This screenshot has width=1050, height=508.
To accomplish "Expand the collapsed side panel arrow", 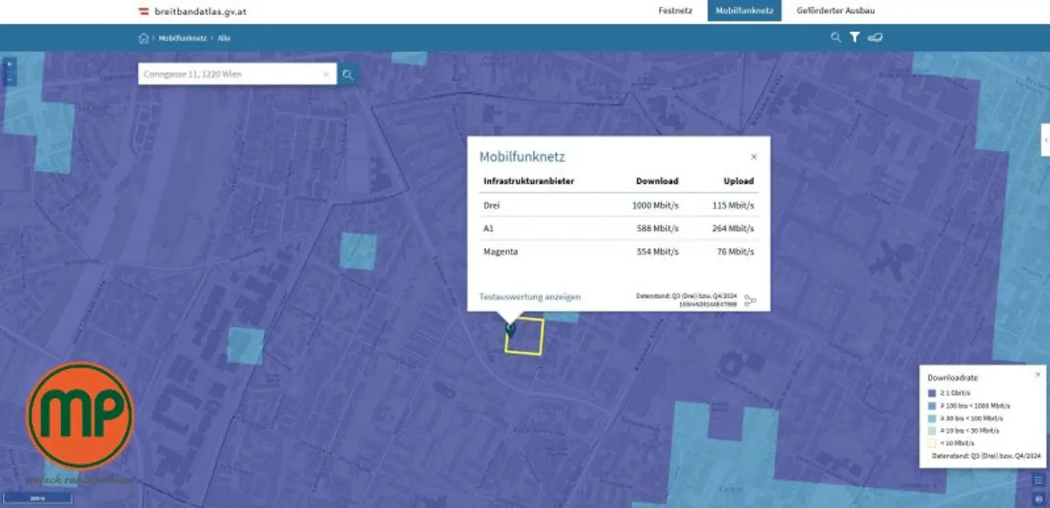I will pos(1045,139).
